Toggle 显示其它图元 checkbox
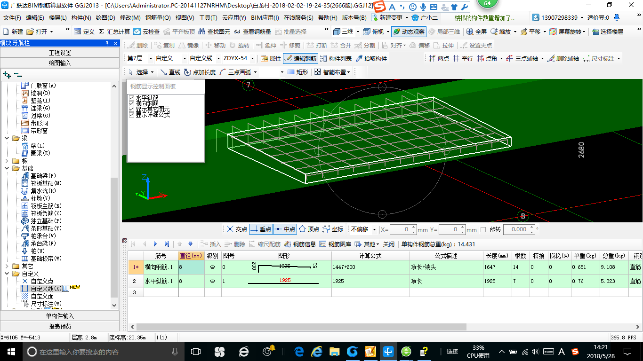 [132, 109]
